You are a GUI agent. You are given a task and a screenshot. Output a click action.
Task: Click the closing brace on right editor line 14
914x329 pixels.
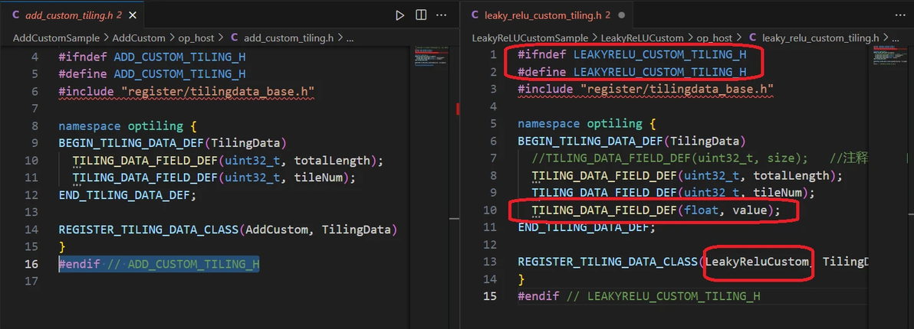pyautogui.click(x=521, y=279)
